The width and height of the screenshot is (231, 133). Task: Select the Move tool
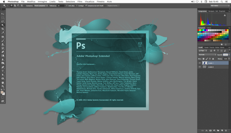(3, 14)
